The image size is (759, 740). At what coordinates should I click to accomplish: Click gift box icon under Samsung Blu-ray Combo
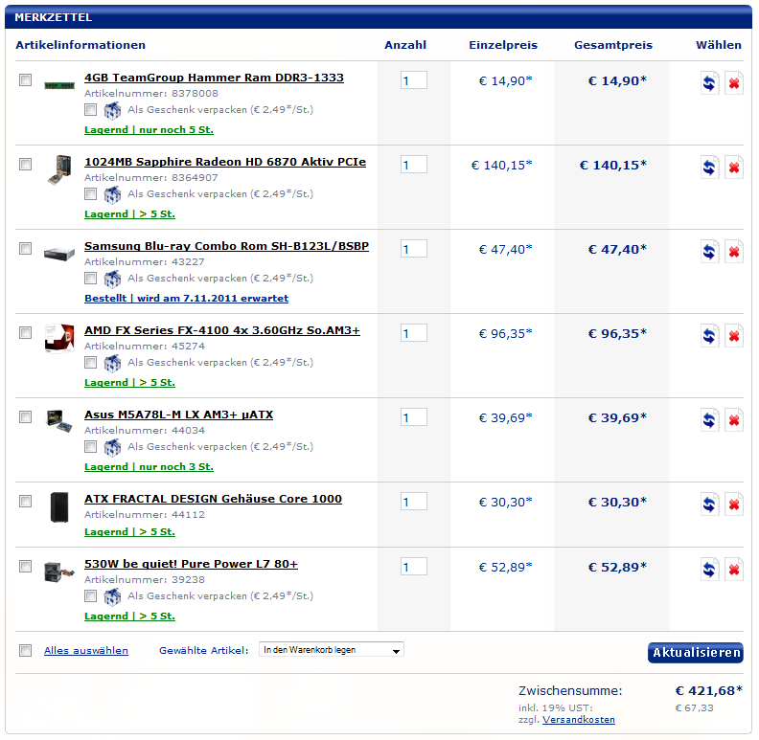(112, 280)
